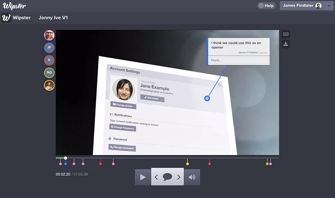Jump to the red marker nearest the yellow marker
This screenshot has width=335, height=198.
[210, 164]
